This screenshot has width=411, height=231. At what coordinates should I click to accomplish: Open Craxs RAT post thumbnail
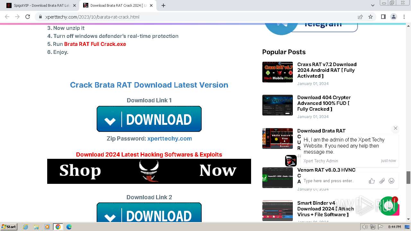(x=277, y=72)
